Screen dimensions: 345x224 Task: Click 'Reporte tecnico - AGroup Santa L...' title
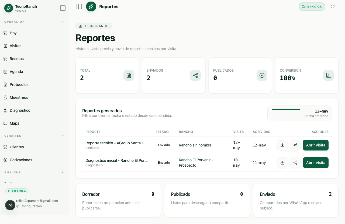116,143
